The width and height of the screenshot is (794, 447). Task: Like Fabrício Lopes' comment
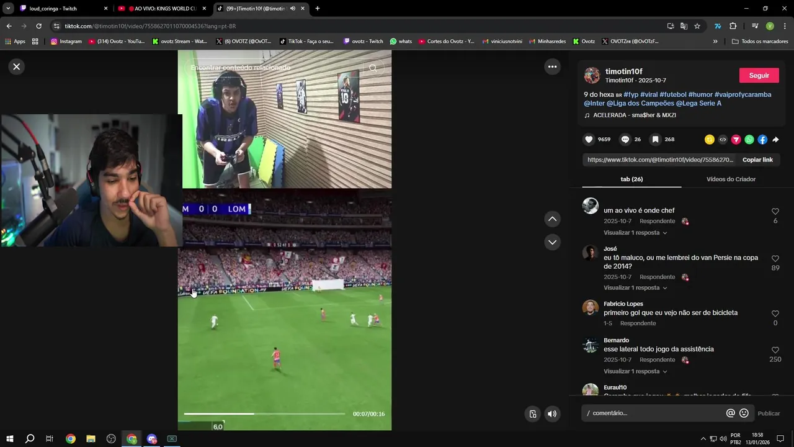(775, 314)
